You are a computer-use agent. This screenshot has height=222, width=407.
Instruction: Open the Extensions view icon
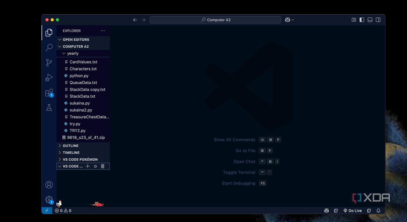click(49, 93)
